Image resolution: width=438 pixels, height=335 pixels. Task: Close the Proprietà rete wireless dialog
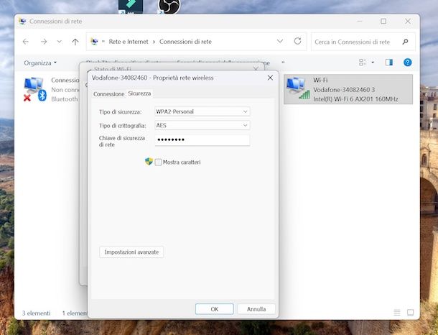[270, 78]
